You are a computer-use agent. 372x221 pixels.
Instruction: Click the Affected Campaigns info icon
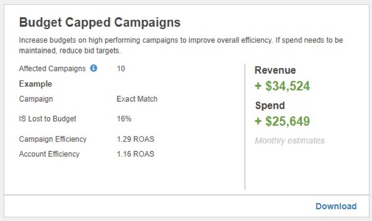tap(93, 68)
